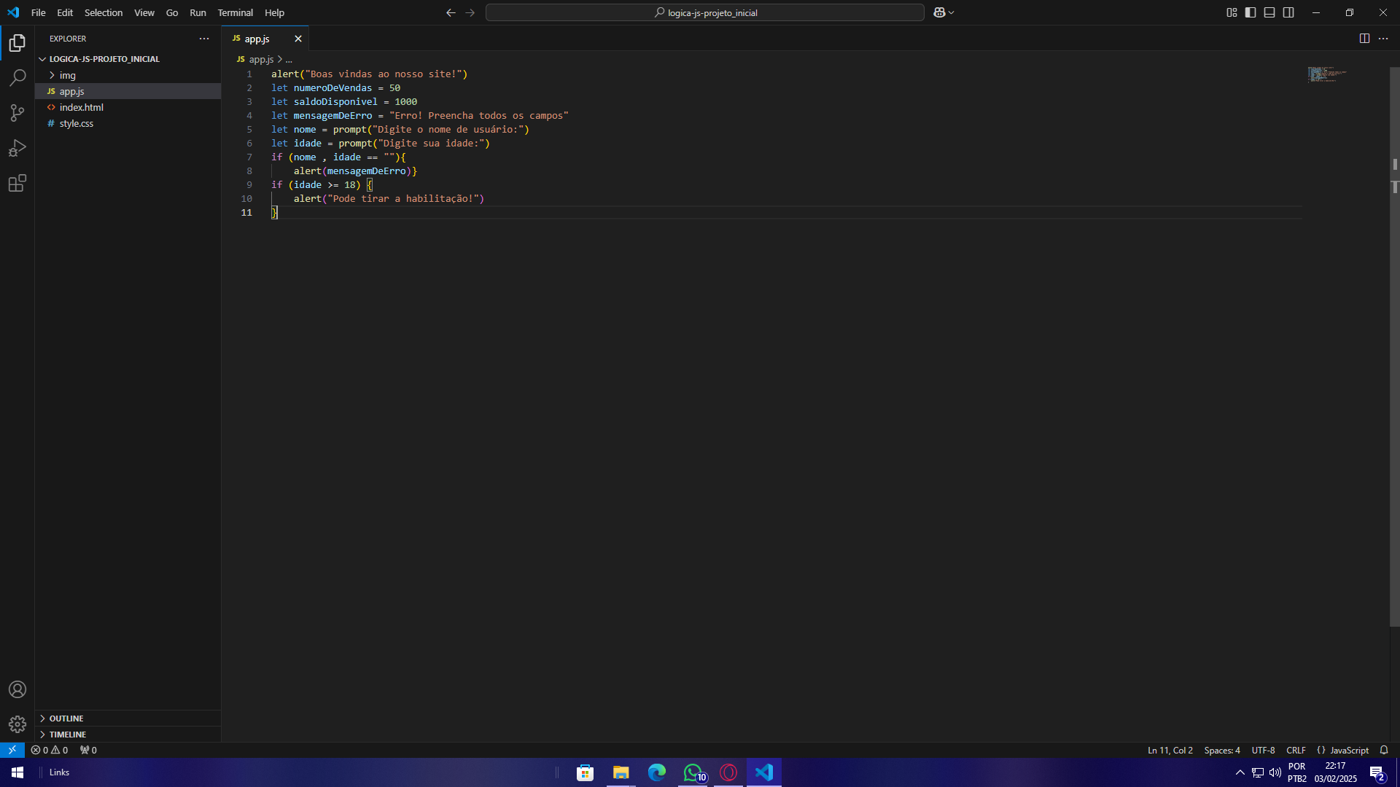Open the Manage gear icon
This screenshot has height=787, width=1400.
click(17, 724)
